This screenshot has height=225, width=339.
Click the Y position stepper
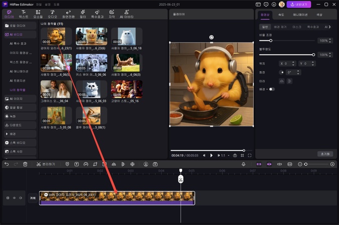[x=313, y=63]
